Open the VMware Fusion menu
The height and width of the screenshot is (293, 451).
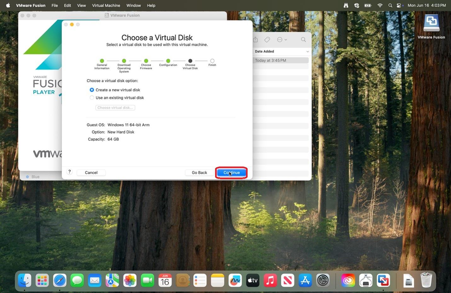pyautogui.click(x=31, y=5)
